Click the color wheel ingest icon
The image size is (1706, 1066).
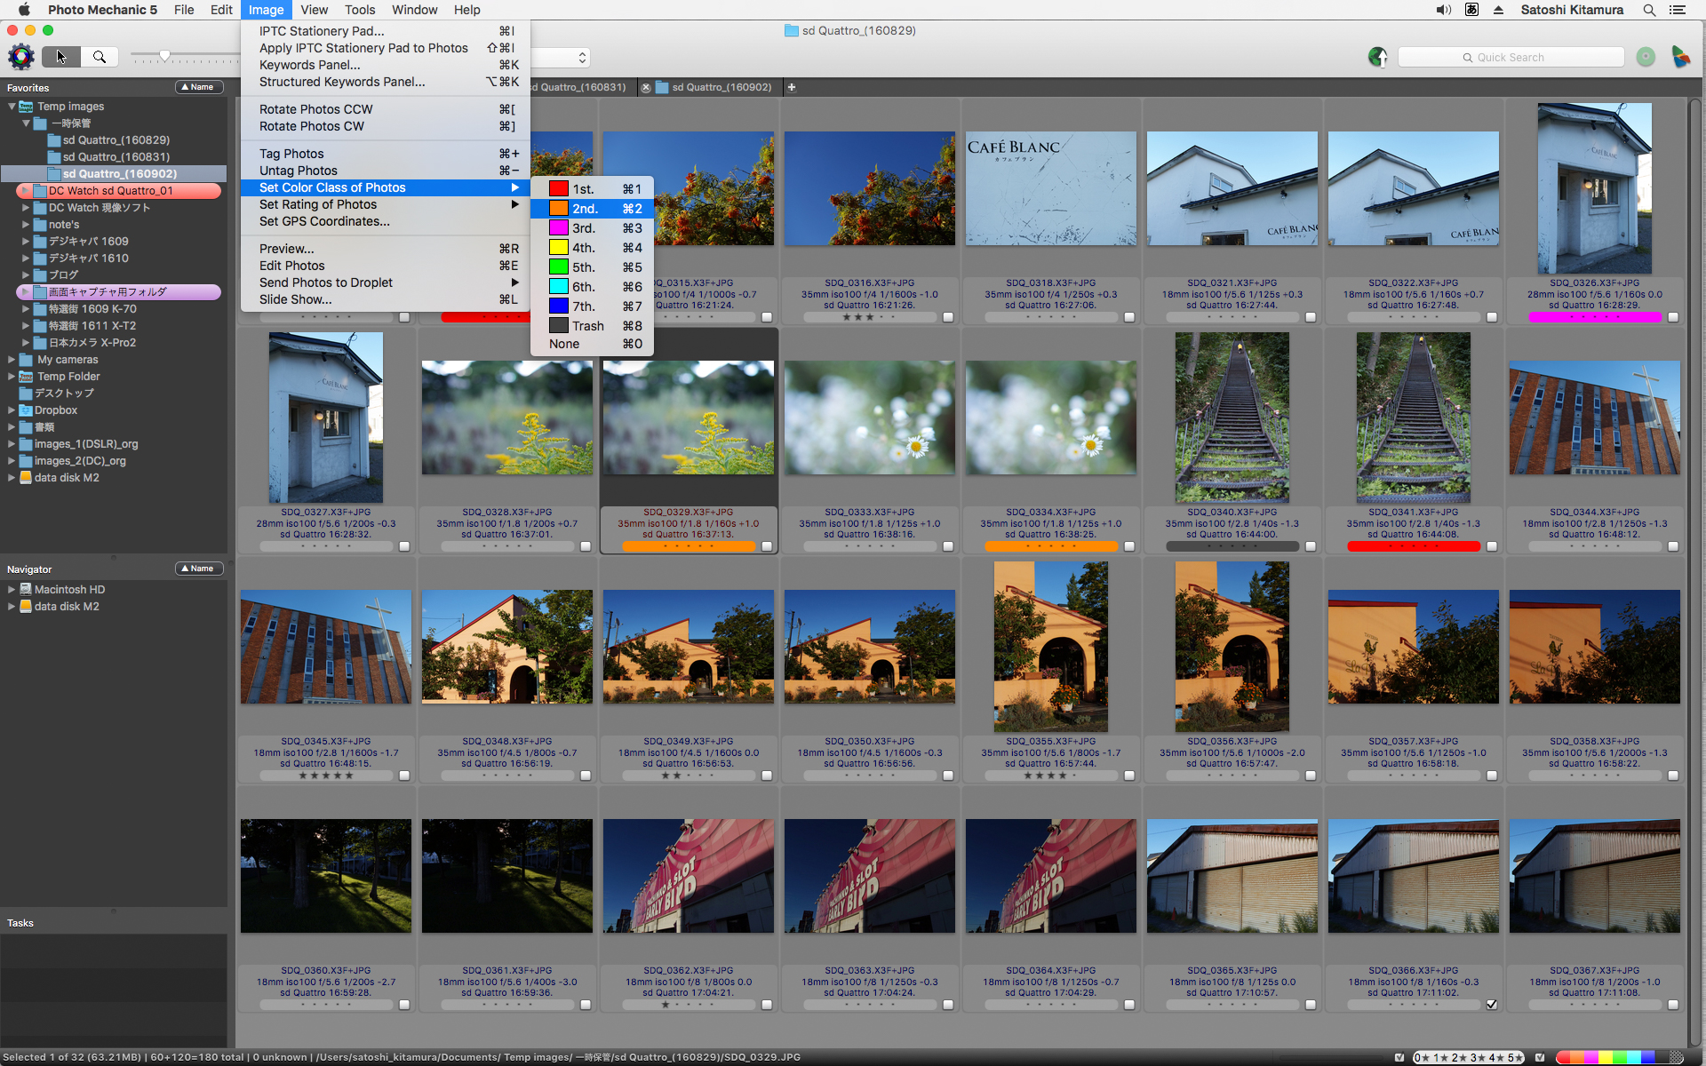pyautogui.click(x=20, y=58)
